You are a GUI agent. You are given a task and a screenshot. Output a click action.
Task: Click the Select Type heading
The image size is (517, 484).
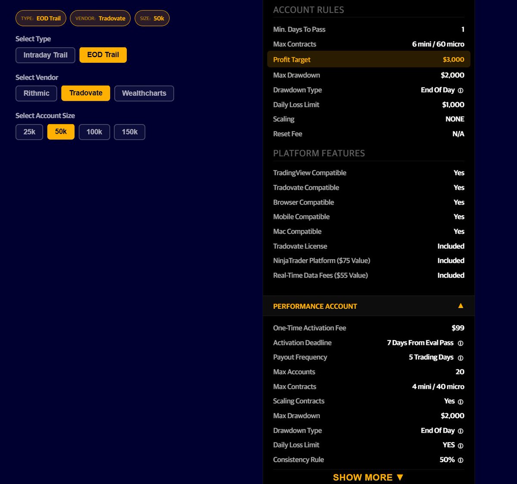[33, 39]
